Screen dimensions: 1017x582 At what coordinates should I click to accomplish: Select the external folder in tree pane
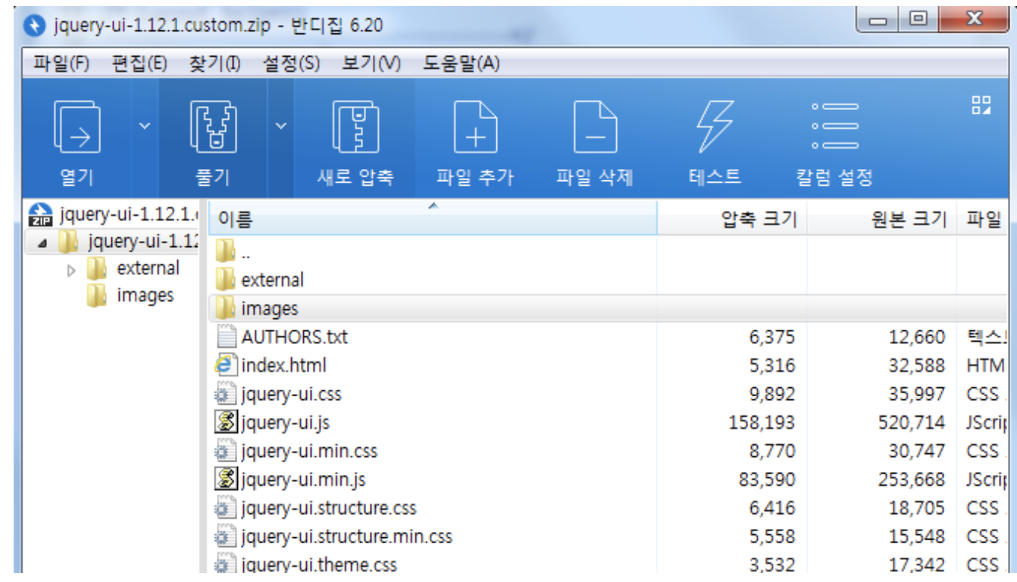pyautogui.click(x=148, y=268)
